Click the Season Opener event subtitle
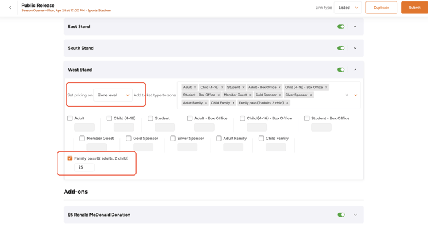This screenshot has height=230, width=428. coord(66,11)
